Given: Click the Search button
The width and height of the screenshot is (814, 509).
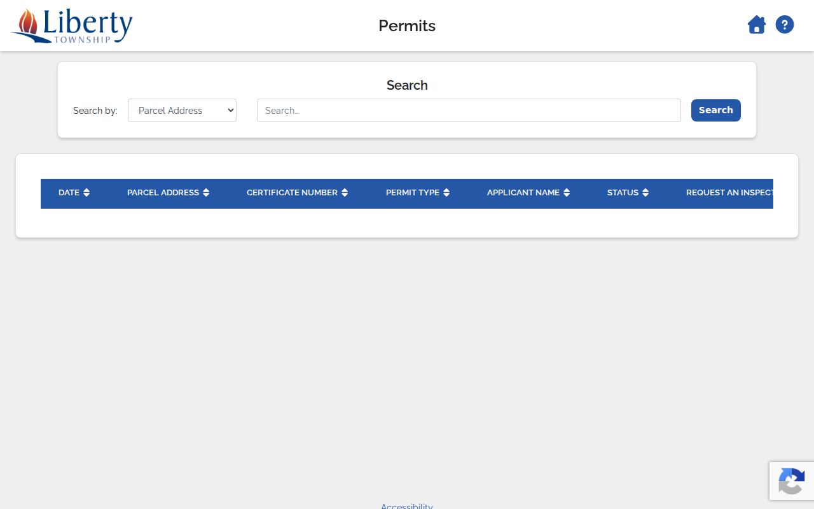Looking at the screenshot, I should coord(716,110).
